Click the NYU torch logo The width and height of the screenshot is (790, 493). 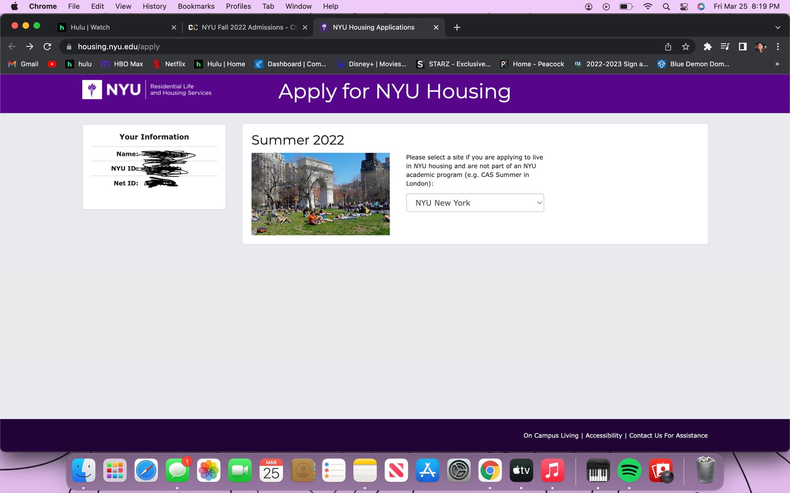92,90
